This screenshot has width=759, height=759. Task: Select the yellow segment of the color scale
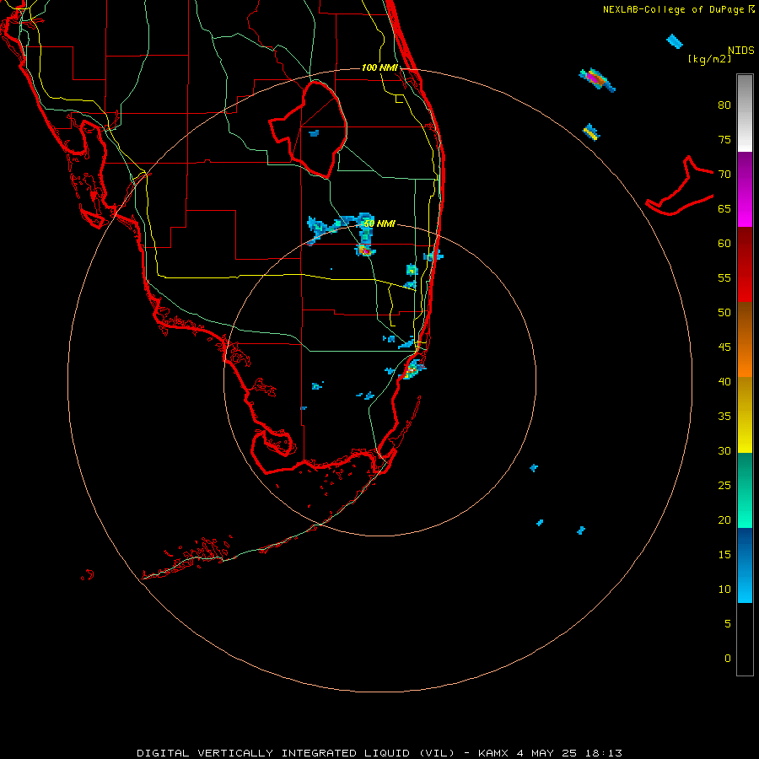point(745,415)
